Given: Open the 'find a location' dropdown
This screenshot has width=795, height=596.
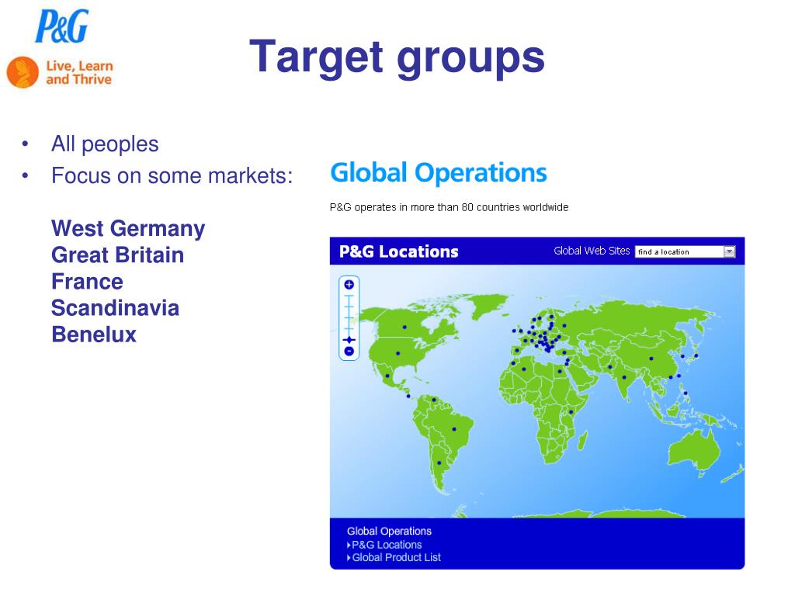Looking at the screenshot, I should pos(685,252).
